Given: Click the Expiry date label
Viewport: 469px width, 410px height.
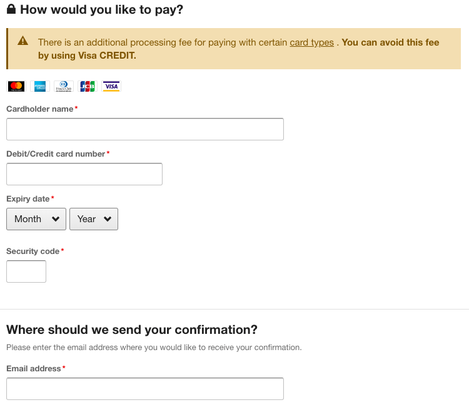Looking at the screenshot, I should 28,198.
